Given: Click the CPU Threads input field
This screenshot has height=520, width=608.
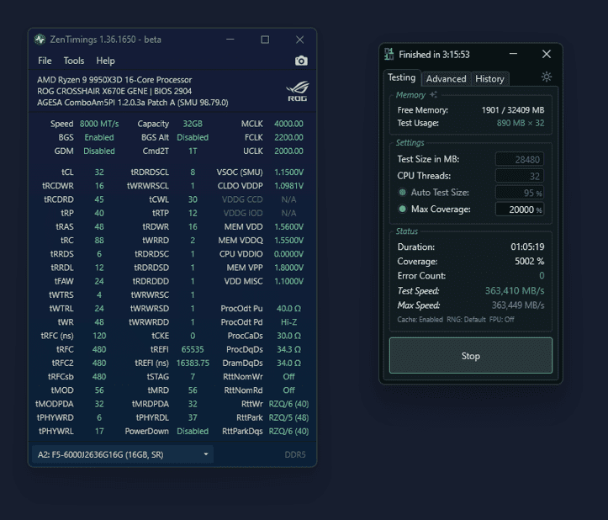Looking at the screenshot, I should (x=519, y=176).
